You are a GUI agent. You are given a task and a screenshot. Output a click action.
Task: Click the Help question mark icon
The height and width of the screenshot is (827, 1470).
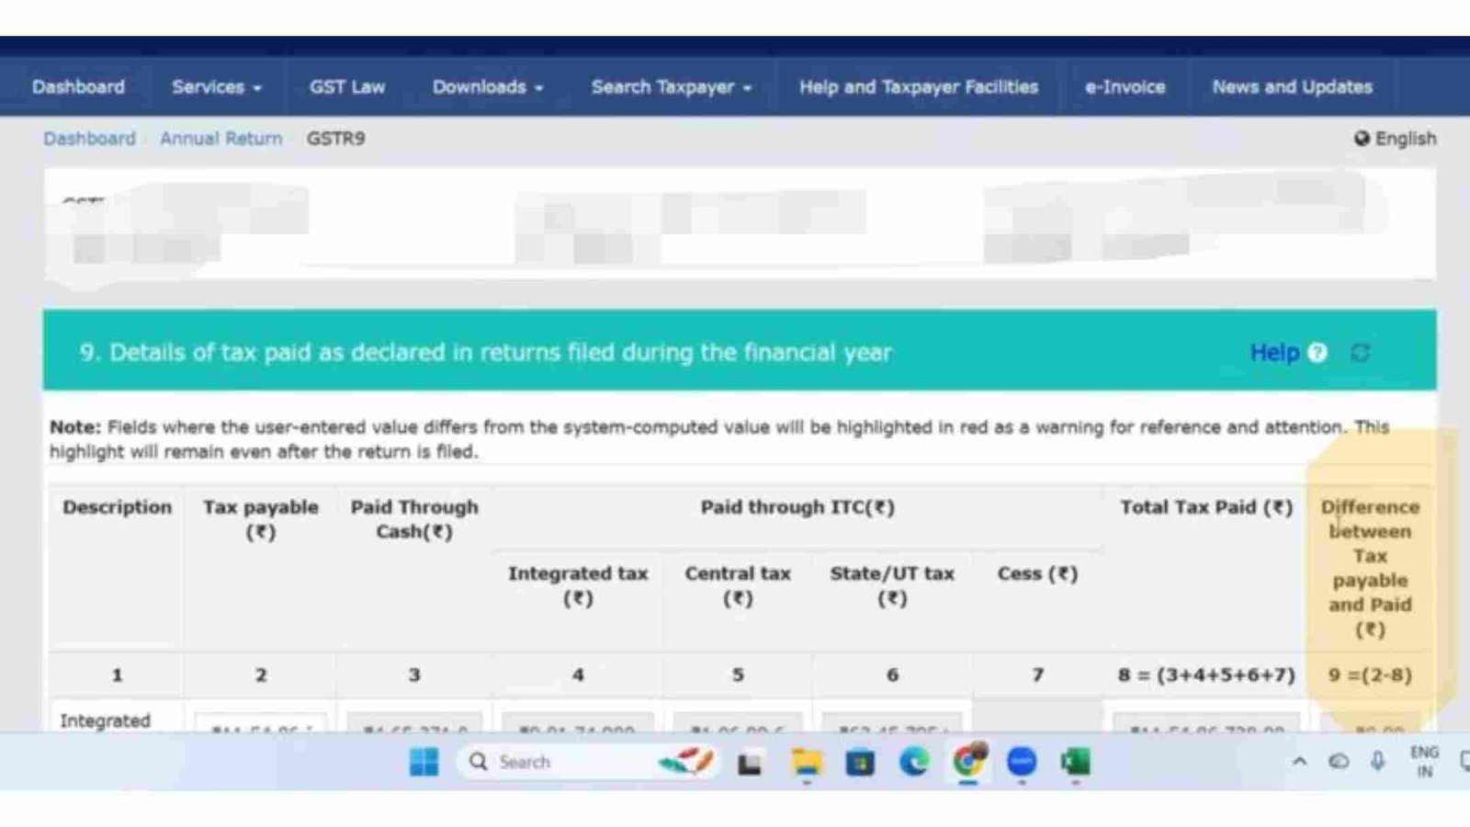(x=1317, y=353)
